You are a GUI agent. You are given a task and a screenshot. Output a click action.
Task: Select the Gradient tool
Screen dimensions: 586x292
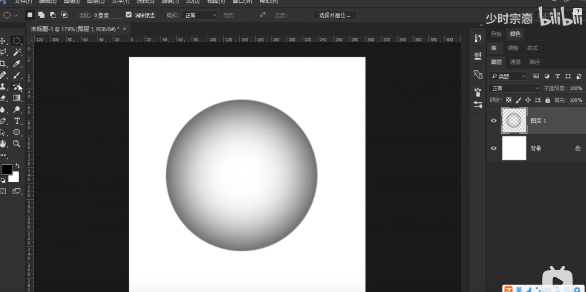pos(17,98)
